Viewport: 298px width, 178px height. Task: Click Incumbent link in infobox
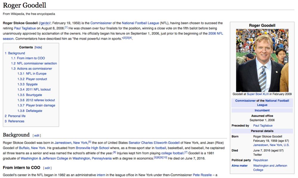[x=262, y=110]
